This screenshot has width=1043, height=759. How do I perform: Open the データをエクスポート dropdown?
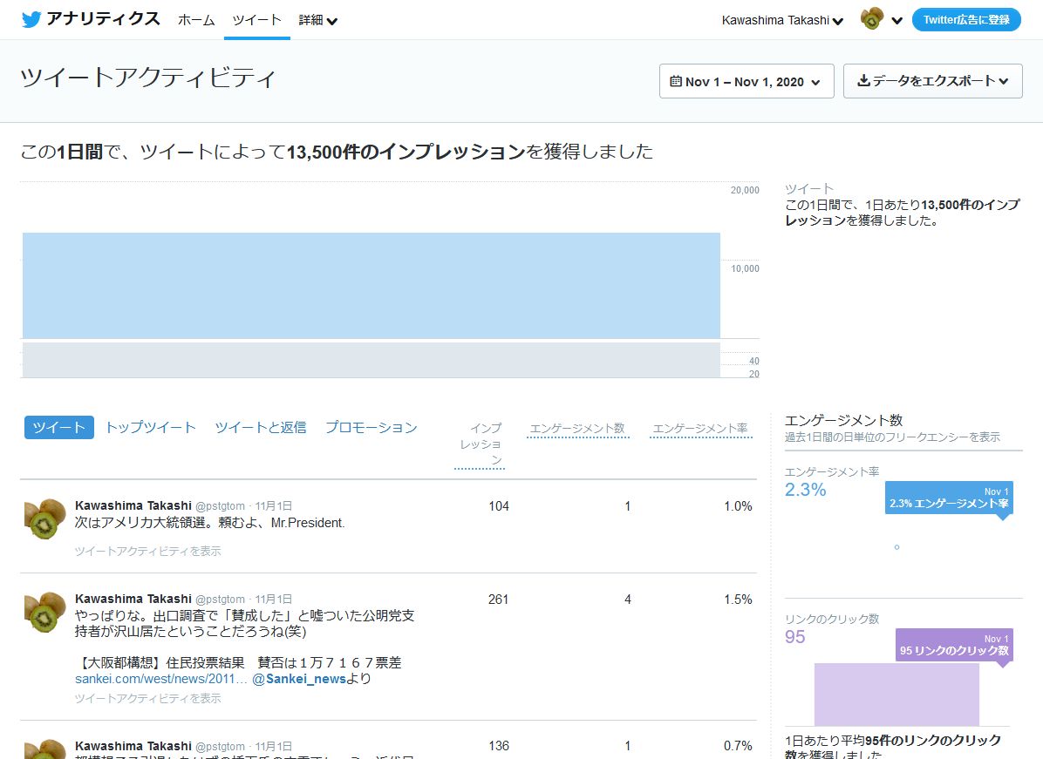932,81
